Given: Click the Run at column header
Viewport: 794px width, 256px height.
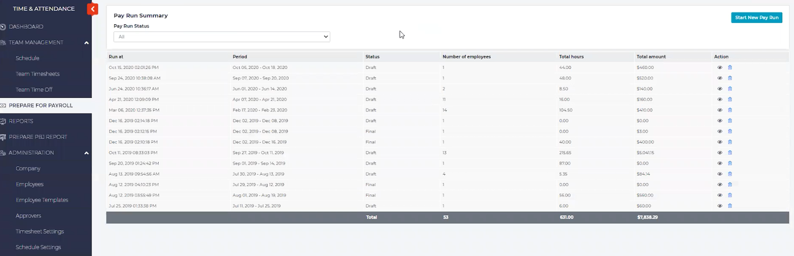Looking at the screenshot, I should (116, 57).
